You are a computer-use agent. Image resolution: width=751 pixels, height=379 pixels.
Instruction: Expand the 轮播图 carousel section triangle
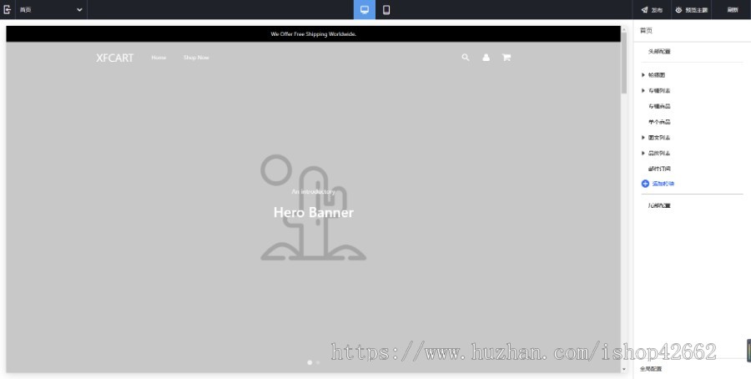[x=643, y=75]
